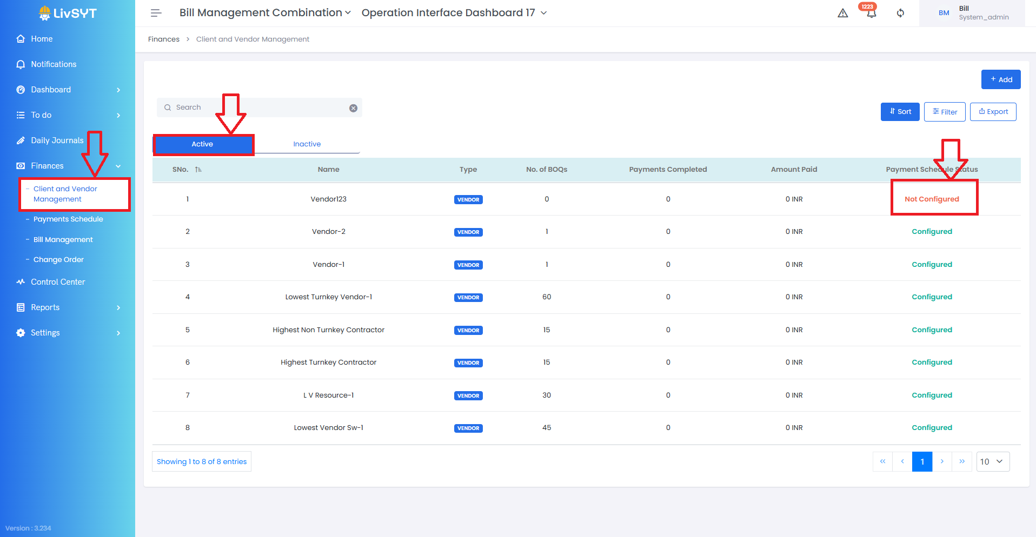The width and height of the screenshot is (1036, 537).
Task: Change page size dropdown showing 10
Action: coord(992,461)
